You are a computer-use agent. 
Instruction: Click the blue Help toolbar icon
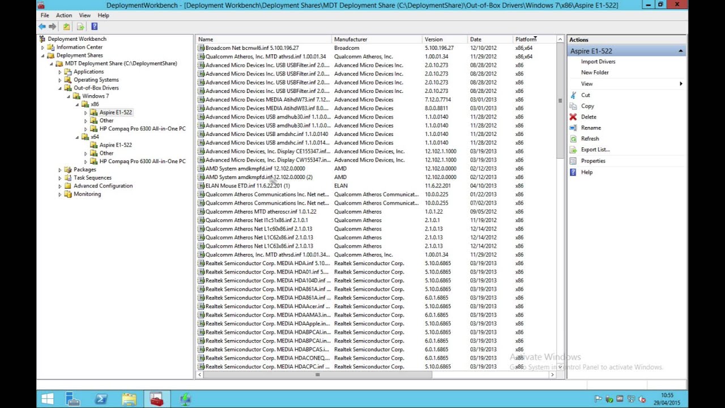pos(94,27)
